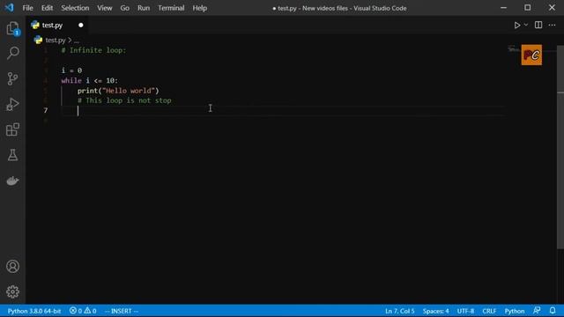
Task: Expand the run options dropdown arrow
Action: pyautogui.click(x=526, y=26)
